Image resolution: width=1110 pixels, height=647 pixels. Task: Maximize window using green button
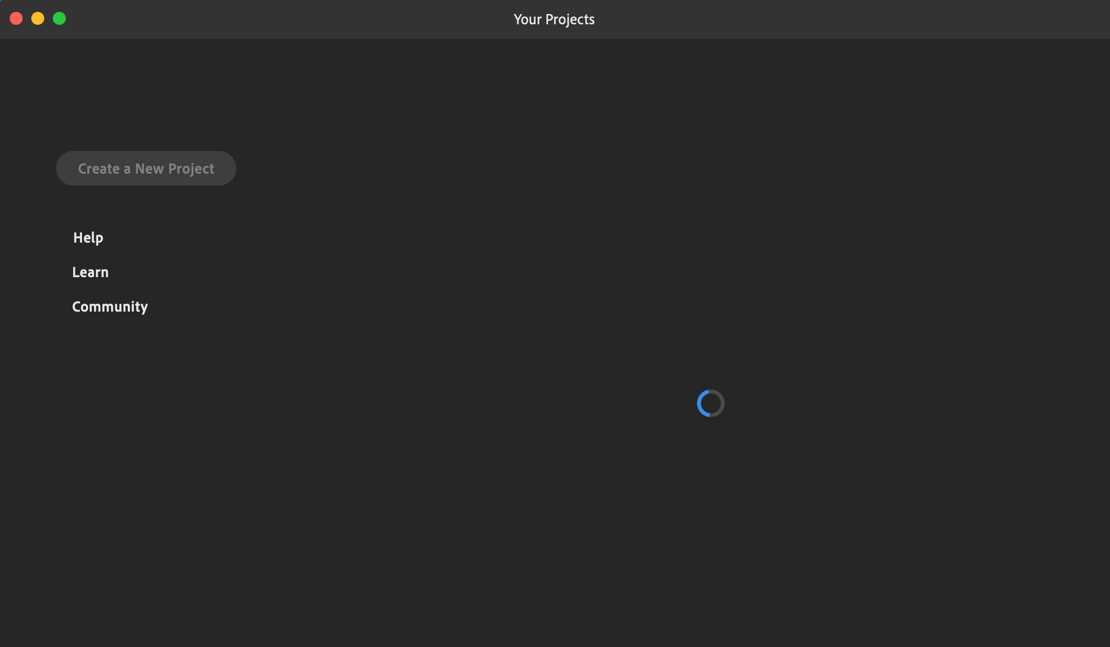[x=59, y=19]
